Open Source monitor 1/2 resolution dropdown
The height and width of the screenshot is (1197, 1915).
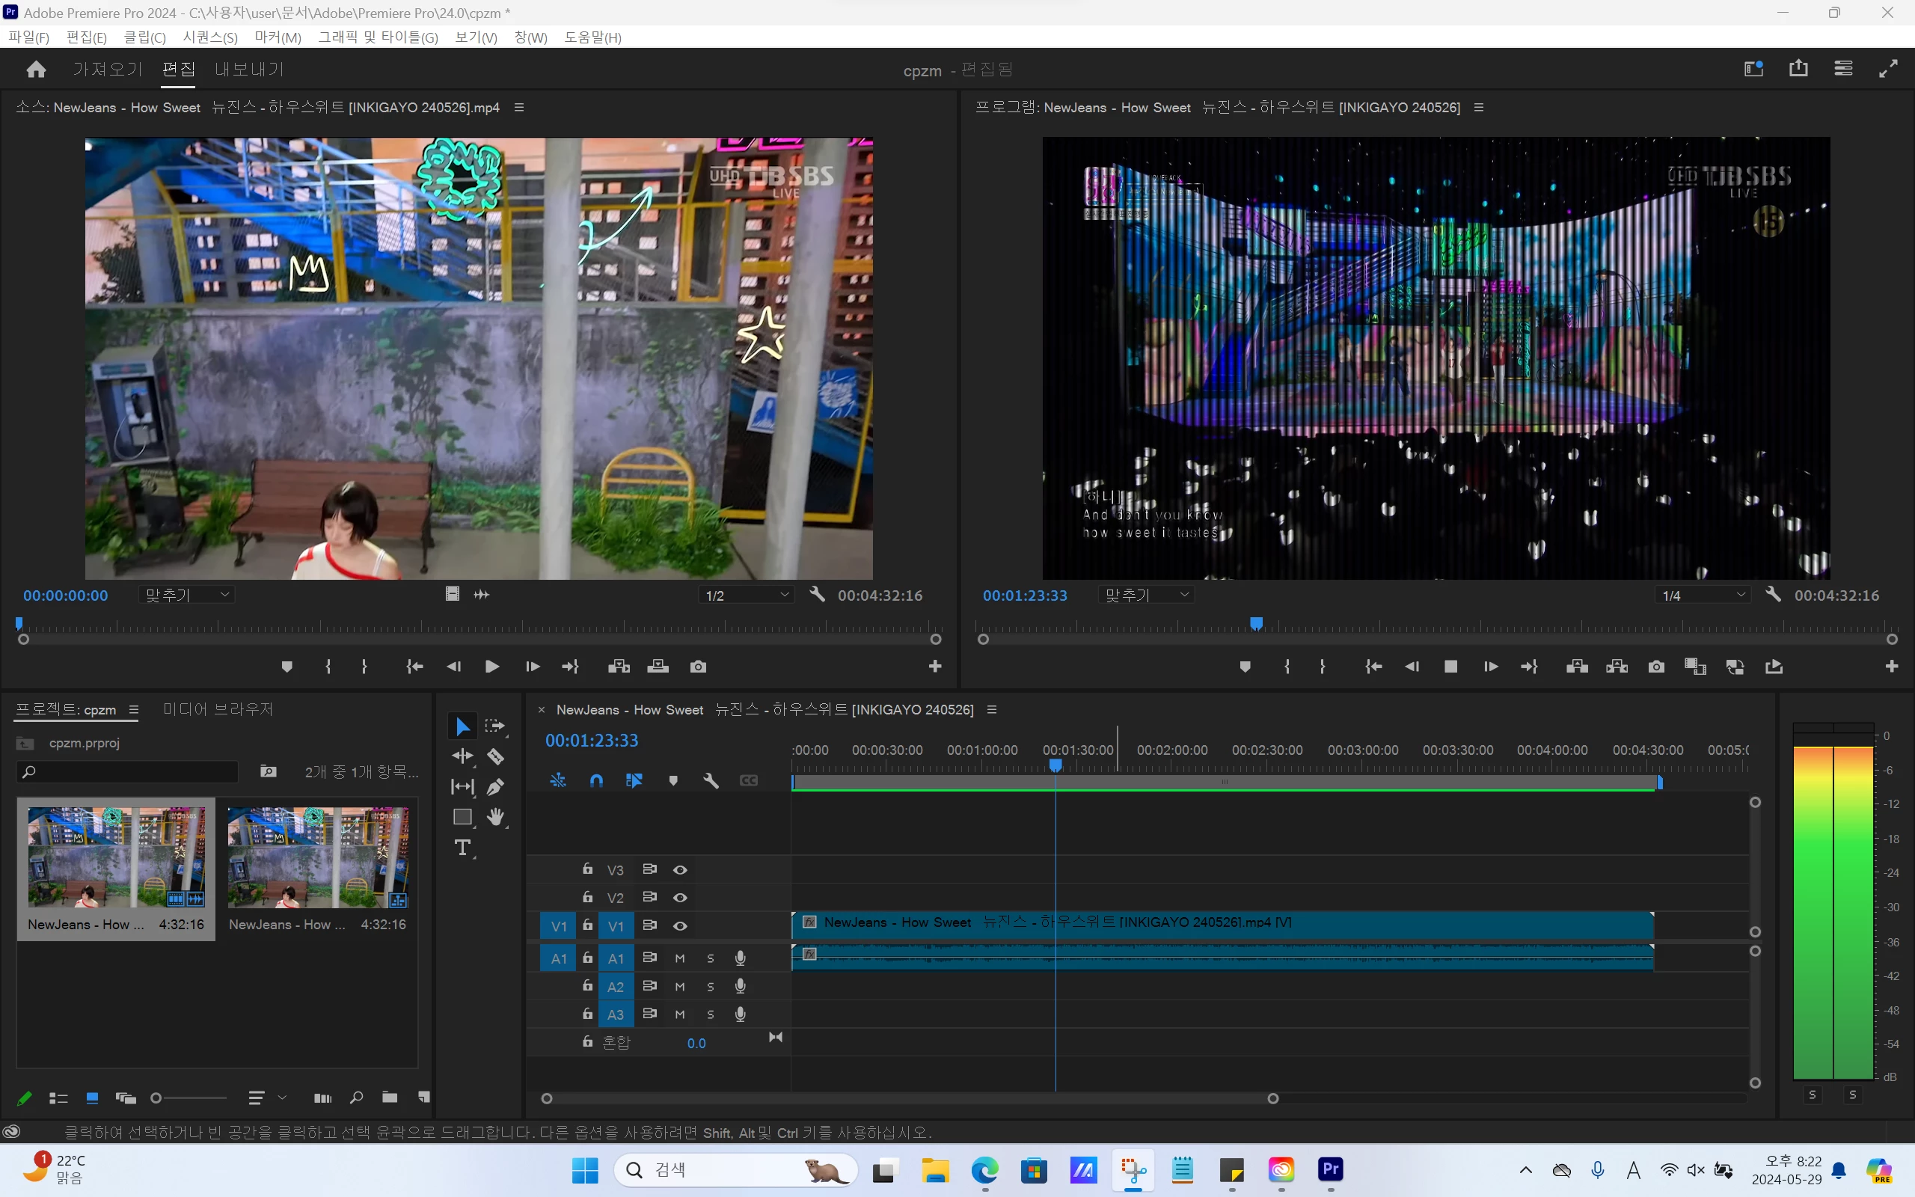(747, 595)
